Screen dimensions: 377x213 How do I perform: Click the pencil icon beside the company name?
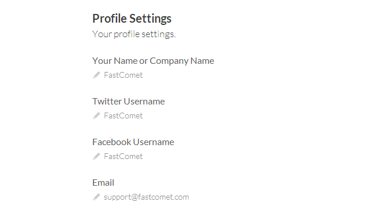(x=96, y=75)
